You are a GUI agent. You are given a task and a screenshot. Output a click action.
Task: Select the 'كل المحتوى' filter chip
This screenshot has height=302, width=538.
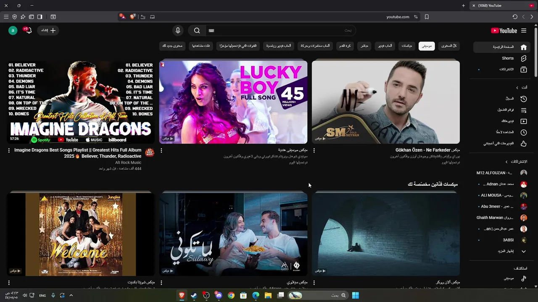tap(448, 46)
